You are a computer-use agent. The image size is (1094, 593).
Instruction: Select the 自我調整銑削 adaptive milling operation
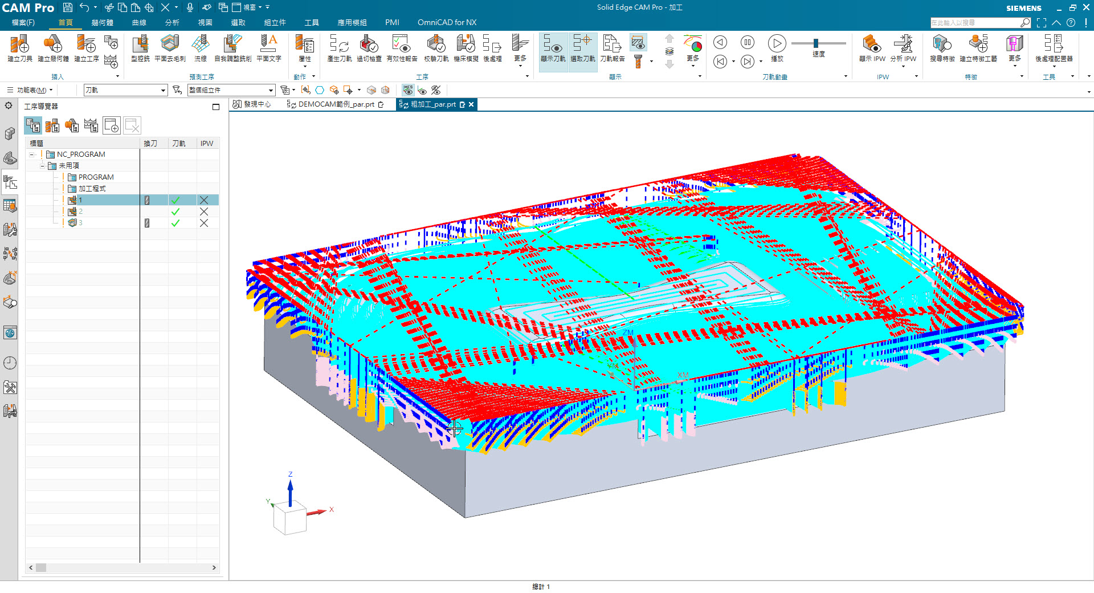[x=232, y=48]
